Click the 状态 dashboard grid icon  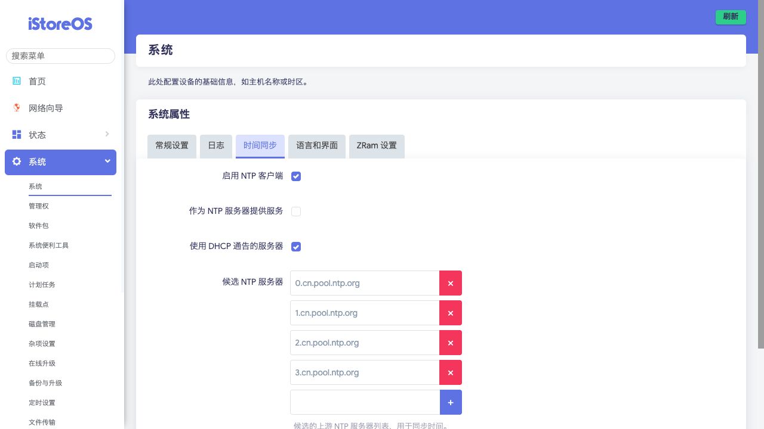17,135
